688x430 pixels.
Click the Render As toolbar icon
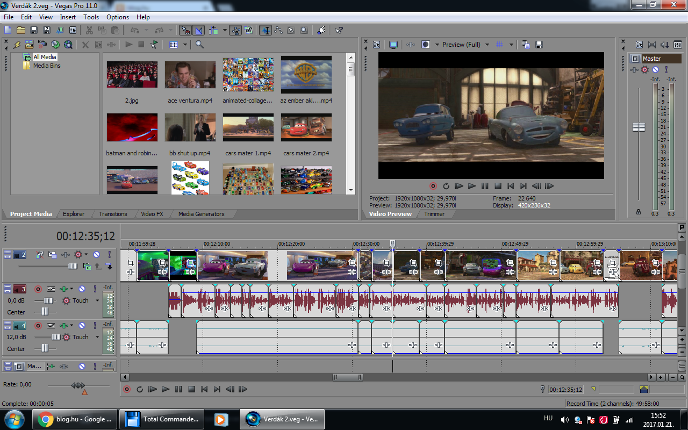coord(60,30)
